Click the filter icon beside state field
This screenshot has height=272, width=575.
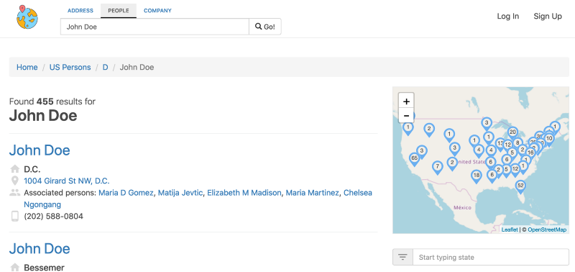(x=402, y=257)
